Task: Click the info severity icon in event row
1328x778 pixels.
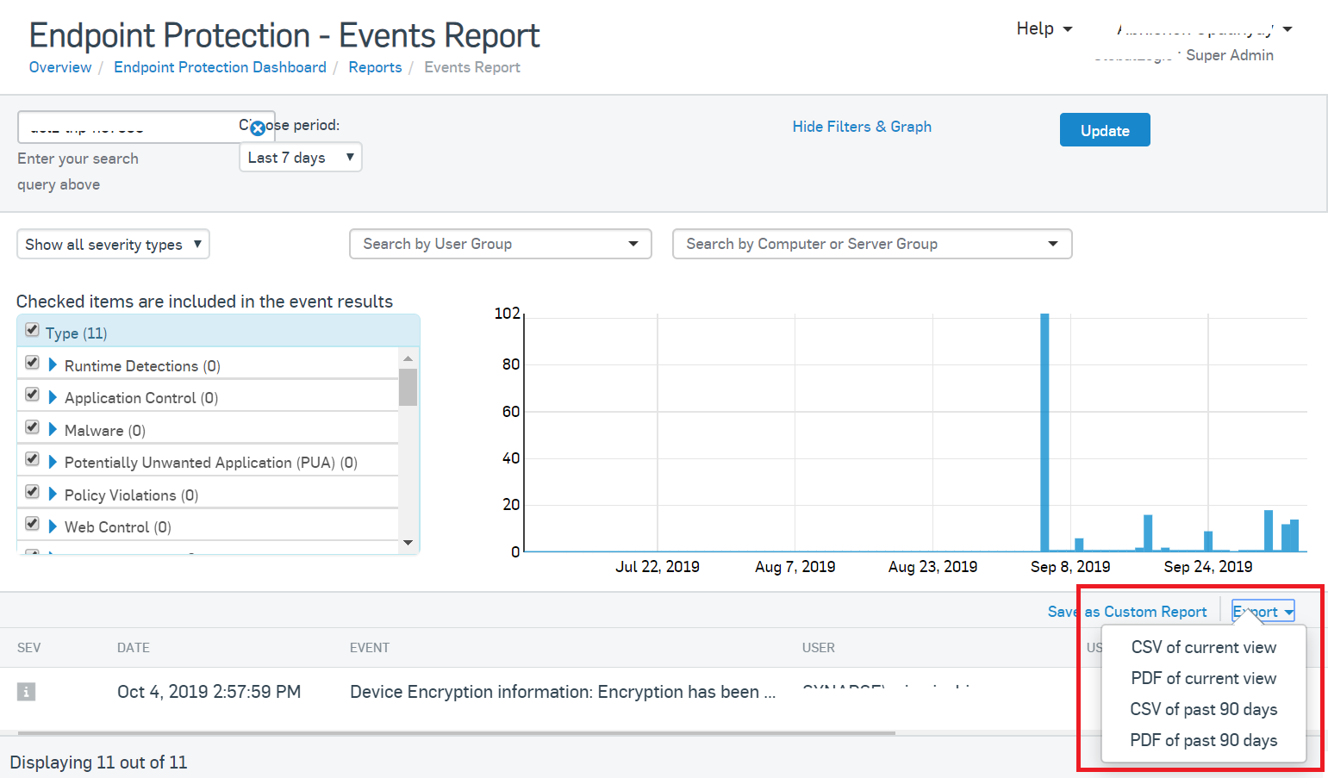Action: click(27, 692)
